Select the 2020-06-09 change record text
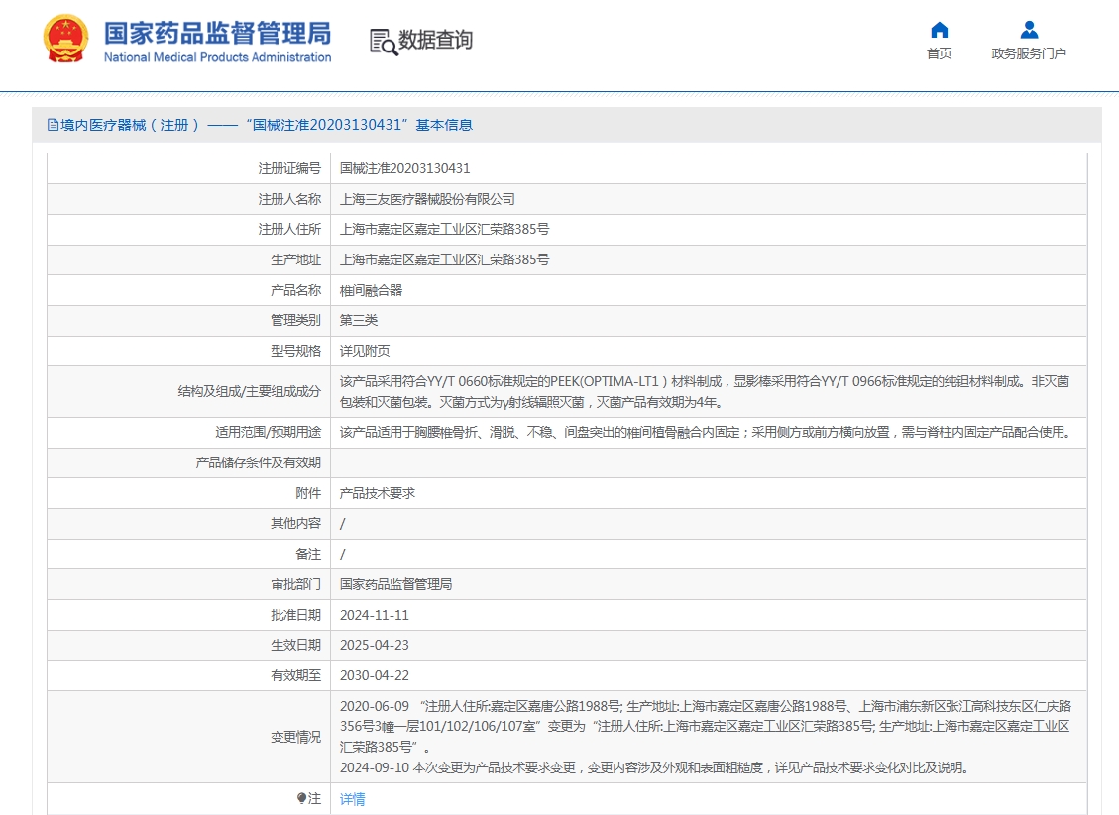This screenshot has width=1119, height=815. (x=706, y=727)
